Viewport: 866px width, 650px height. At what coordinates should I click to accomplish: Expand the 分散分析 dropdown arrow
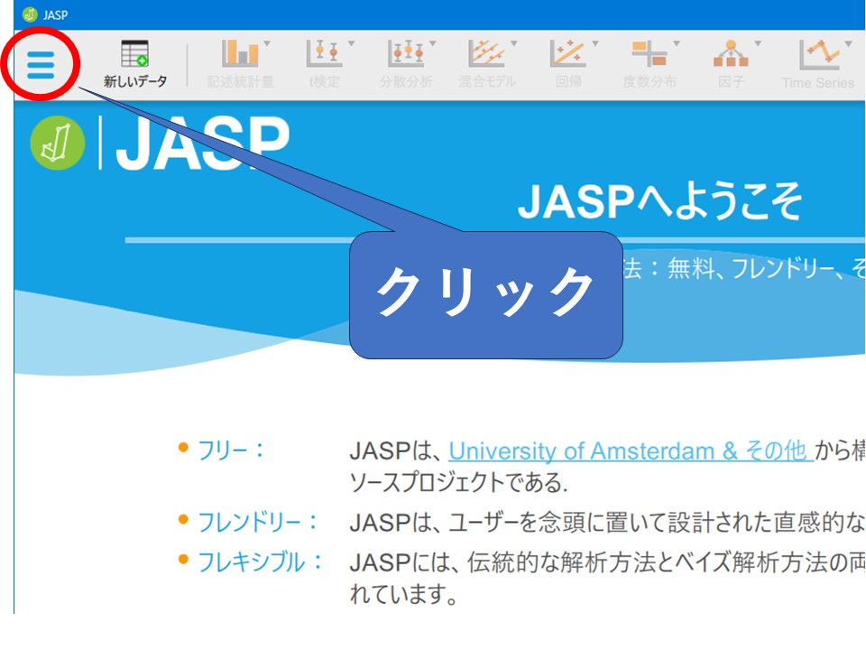click(x=432, y=43)
